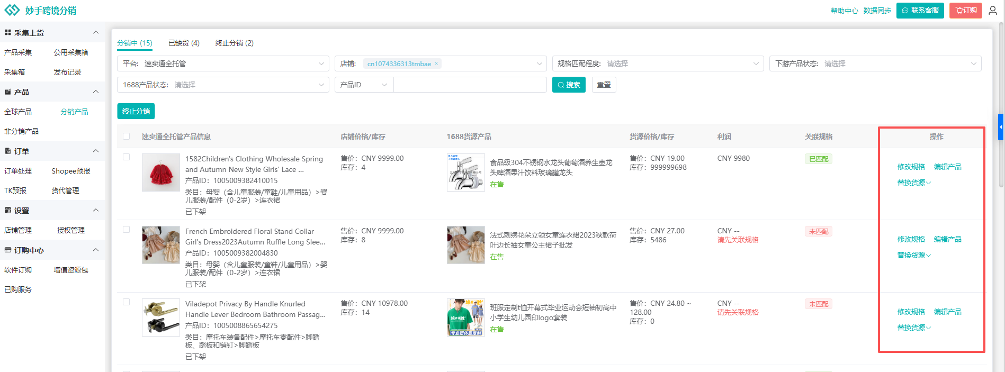This screenshot has width=1005, height=372.
Task: Open the red dress product thumbnail
Action: pos(161,173)
